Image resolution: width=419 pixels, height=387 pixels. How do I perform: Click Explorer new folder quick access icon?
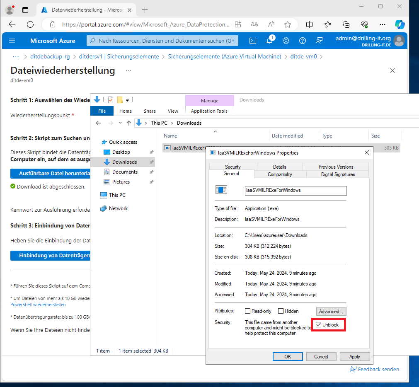click(x=120, y=100)
